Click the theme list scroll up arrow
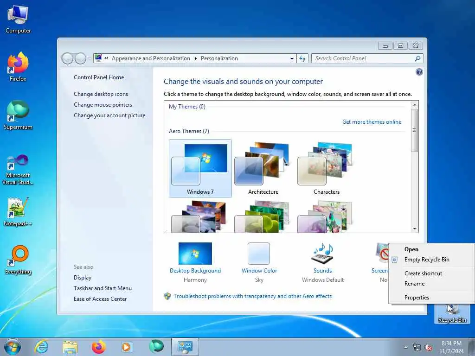Image resolution: width=475 pixels, height=356 pixels. point(414,105)
